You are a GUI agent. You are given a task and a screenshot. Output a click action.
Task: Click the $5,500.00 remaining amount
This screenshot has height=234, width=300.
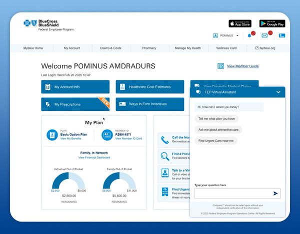119,196
